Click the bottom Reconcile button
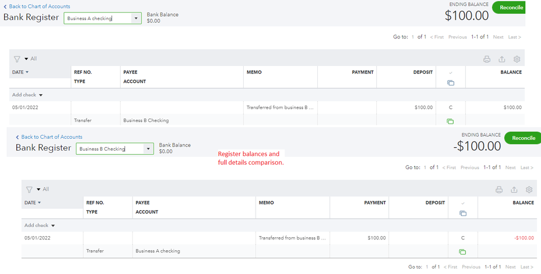 523,138
